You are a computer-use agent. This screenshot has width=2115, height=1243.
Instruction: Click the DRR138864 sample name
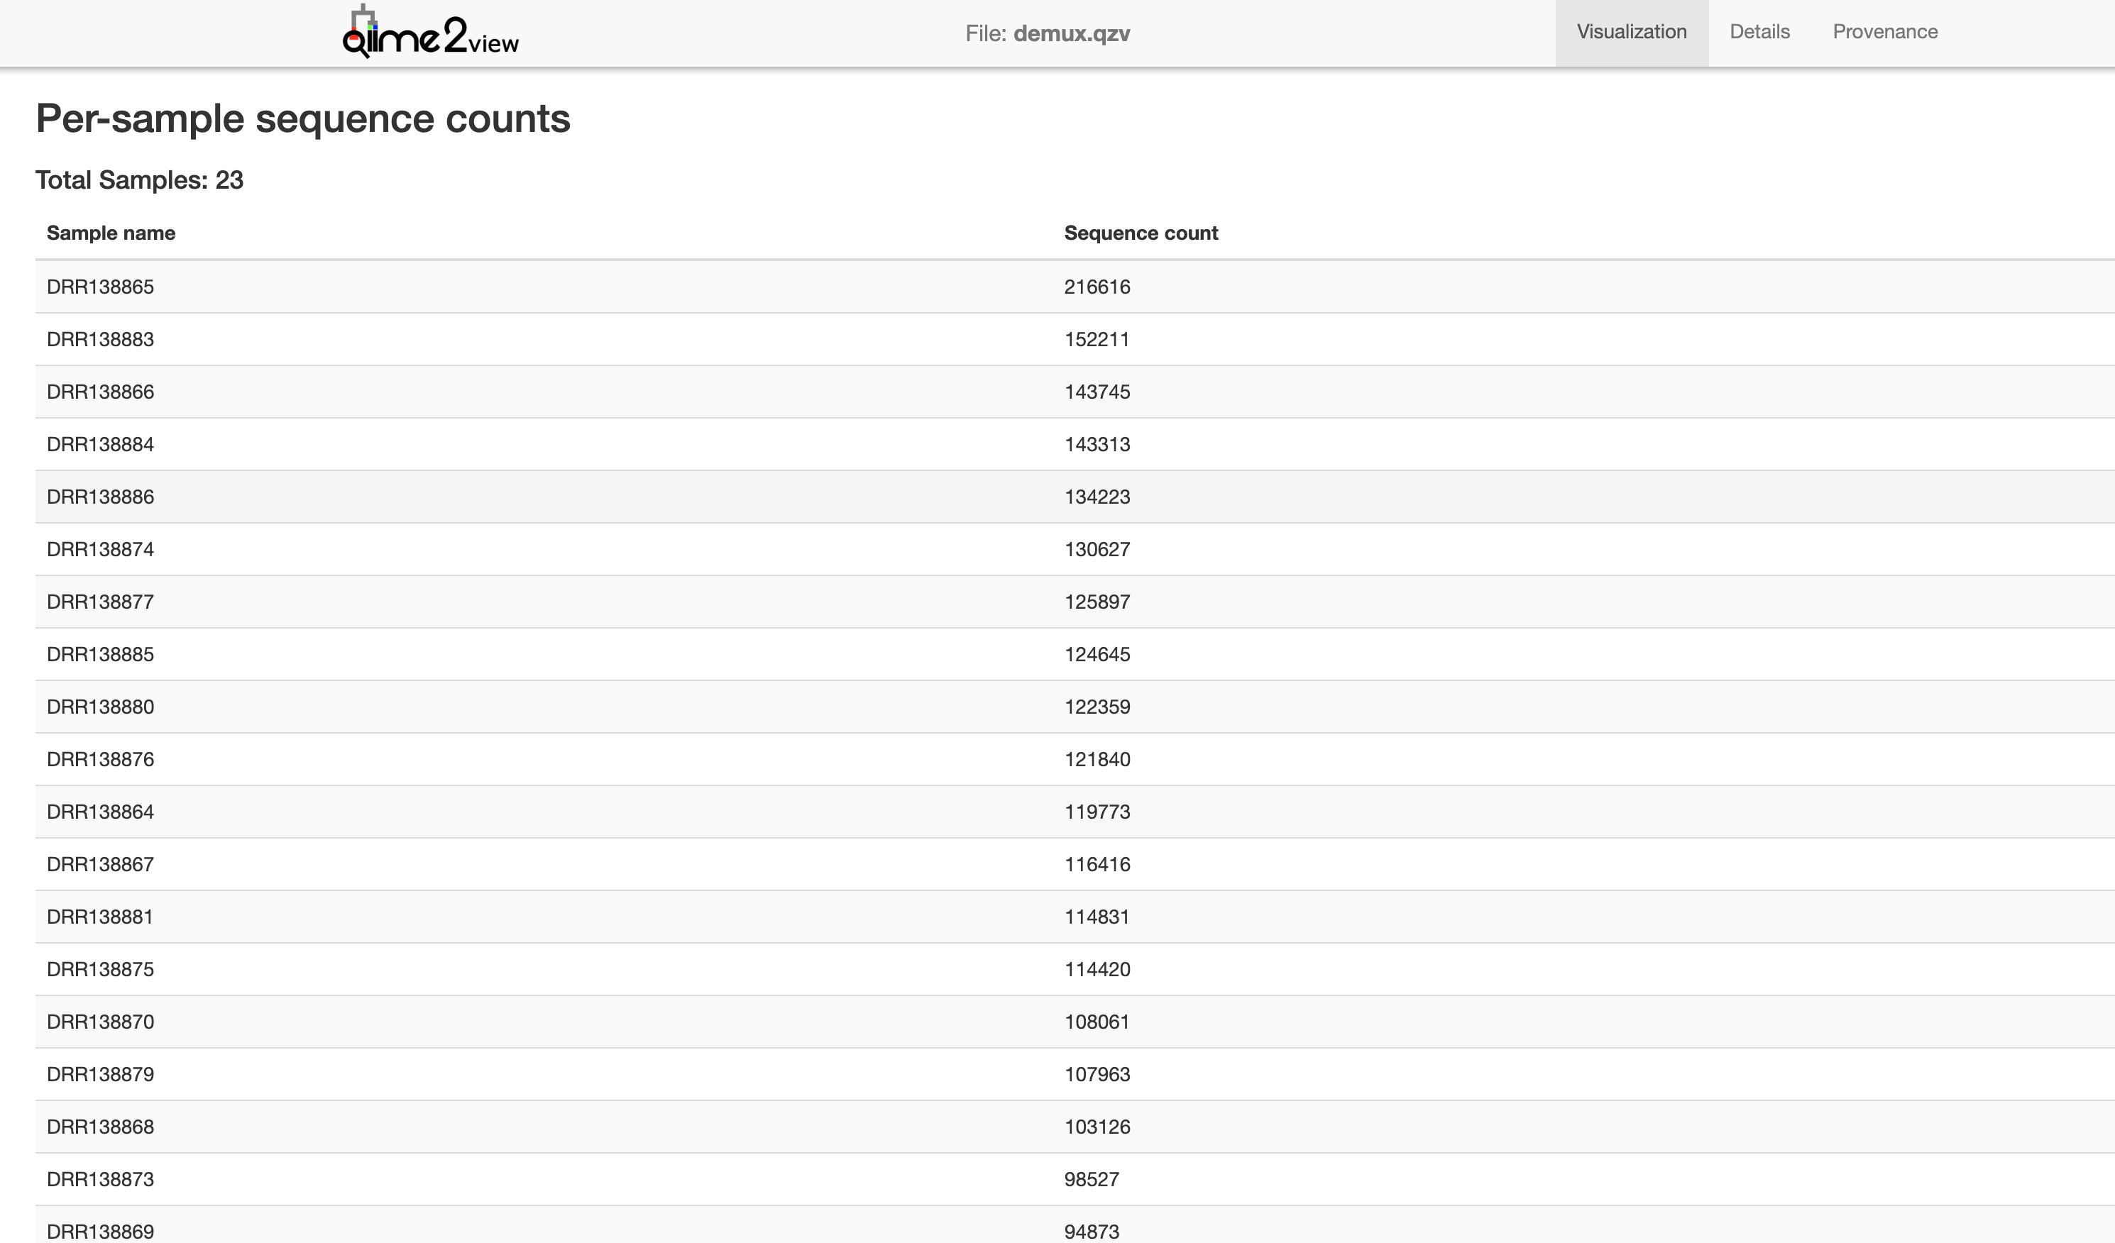[101, 812]
